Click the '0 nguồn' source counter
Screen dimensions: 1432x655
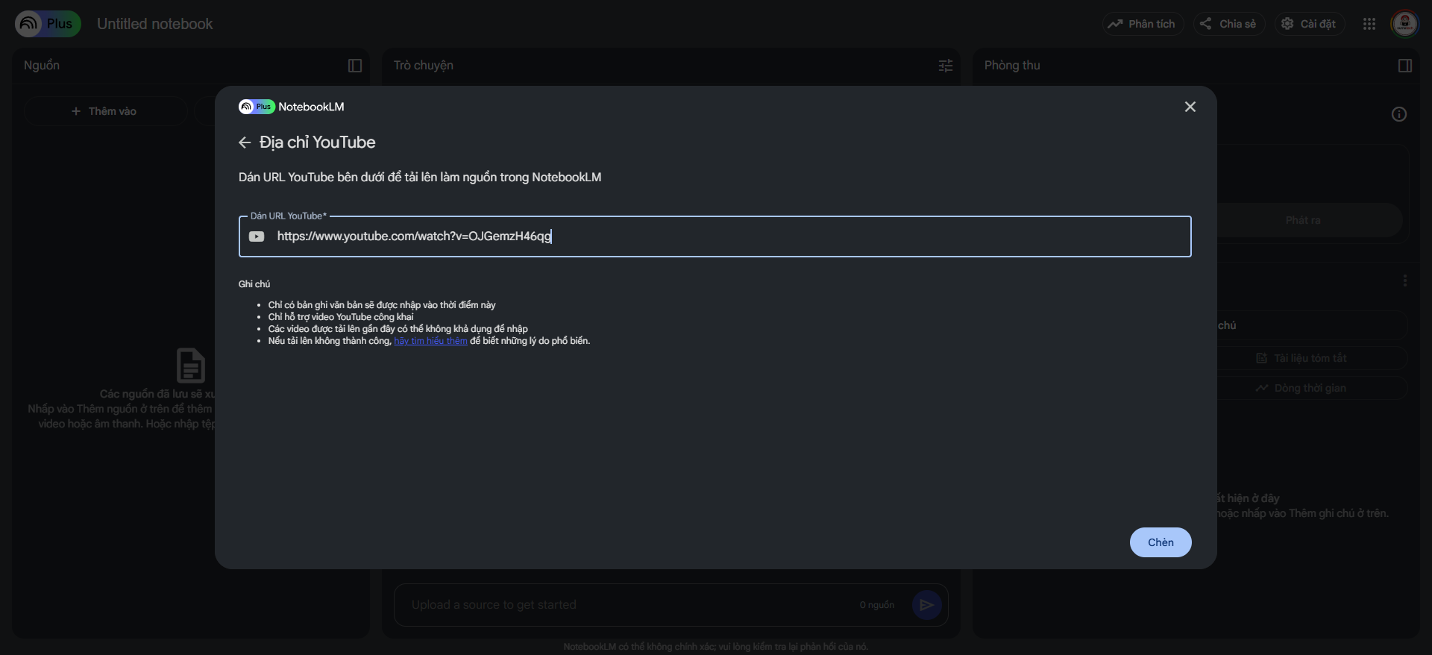pos(876,605)
